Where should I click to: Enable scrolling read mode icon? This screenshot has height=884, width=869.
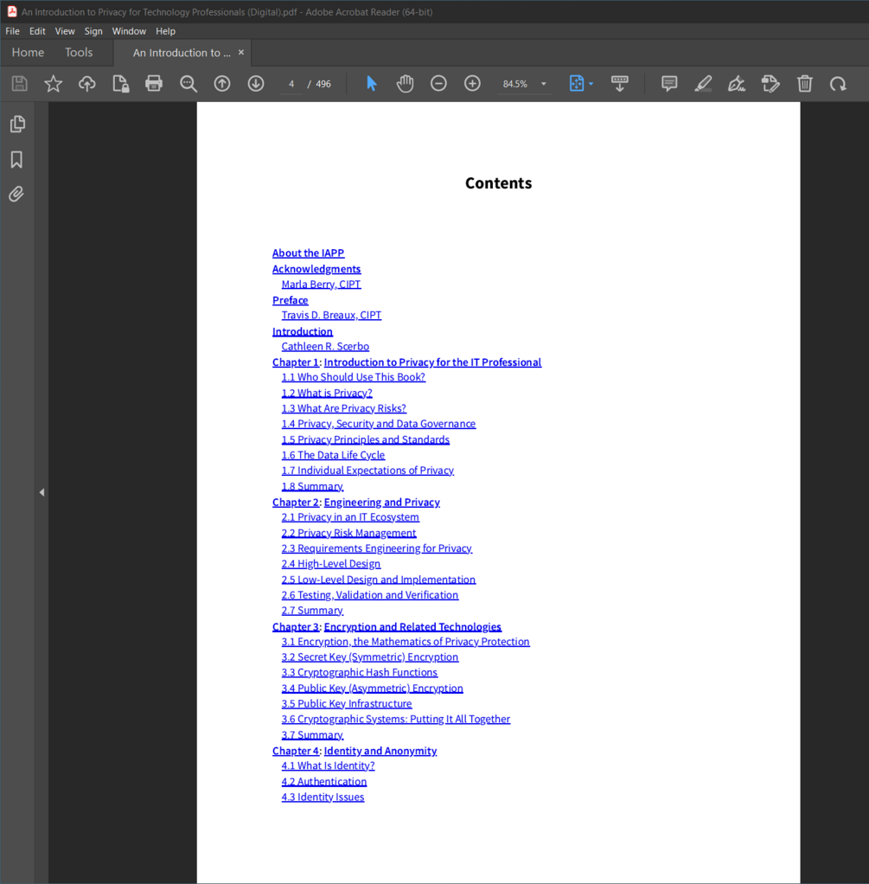point(620,84)
